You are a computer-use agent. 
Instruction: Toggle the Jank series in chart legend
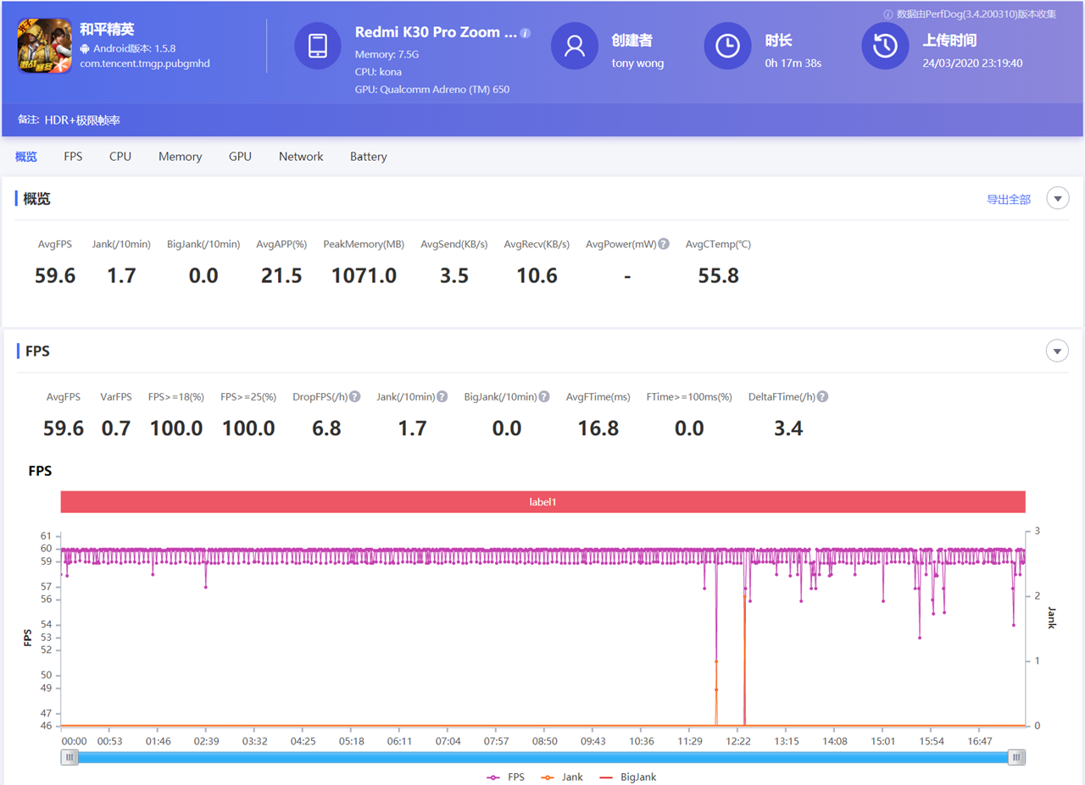coord(562,777)
